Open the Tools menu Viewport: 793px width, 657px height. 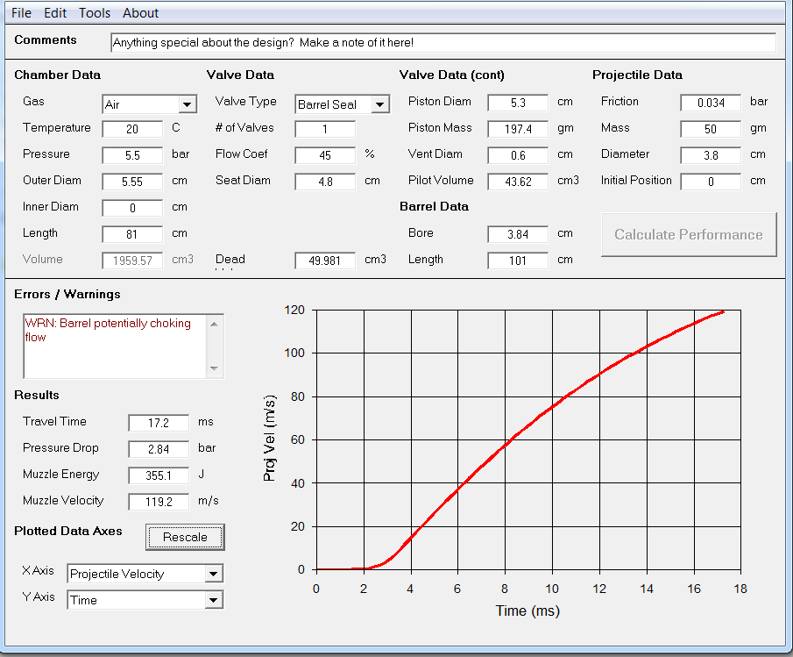pos(95,13)
